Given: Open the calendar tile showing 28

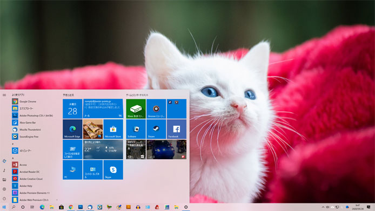Looking at the screenshot, I should pos(72,108).
